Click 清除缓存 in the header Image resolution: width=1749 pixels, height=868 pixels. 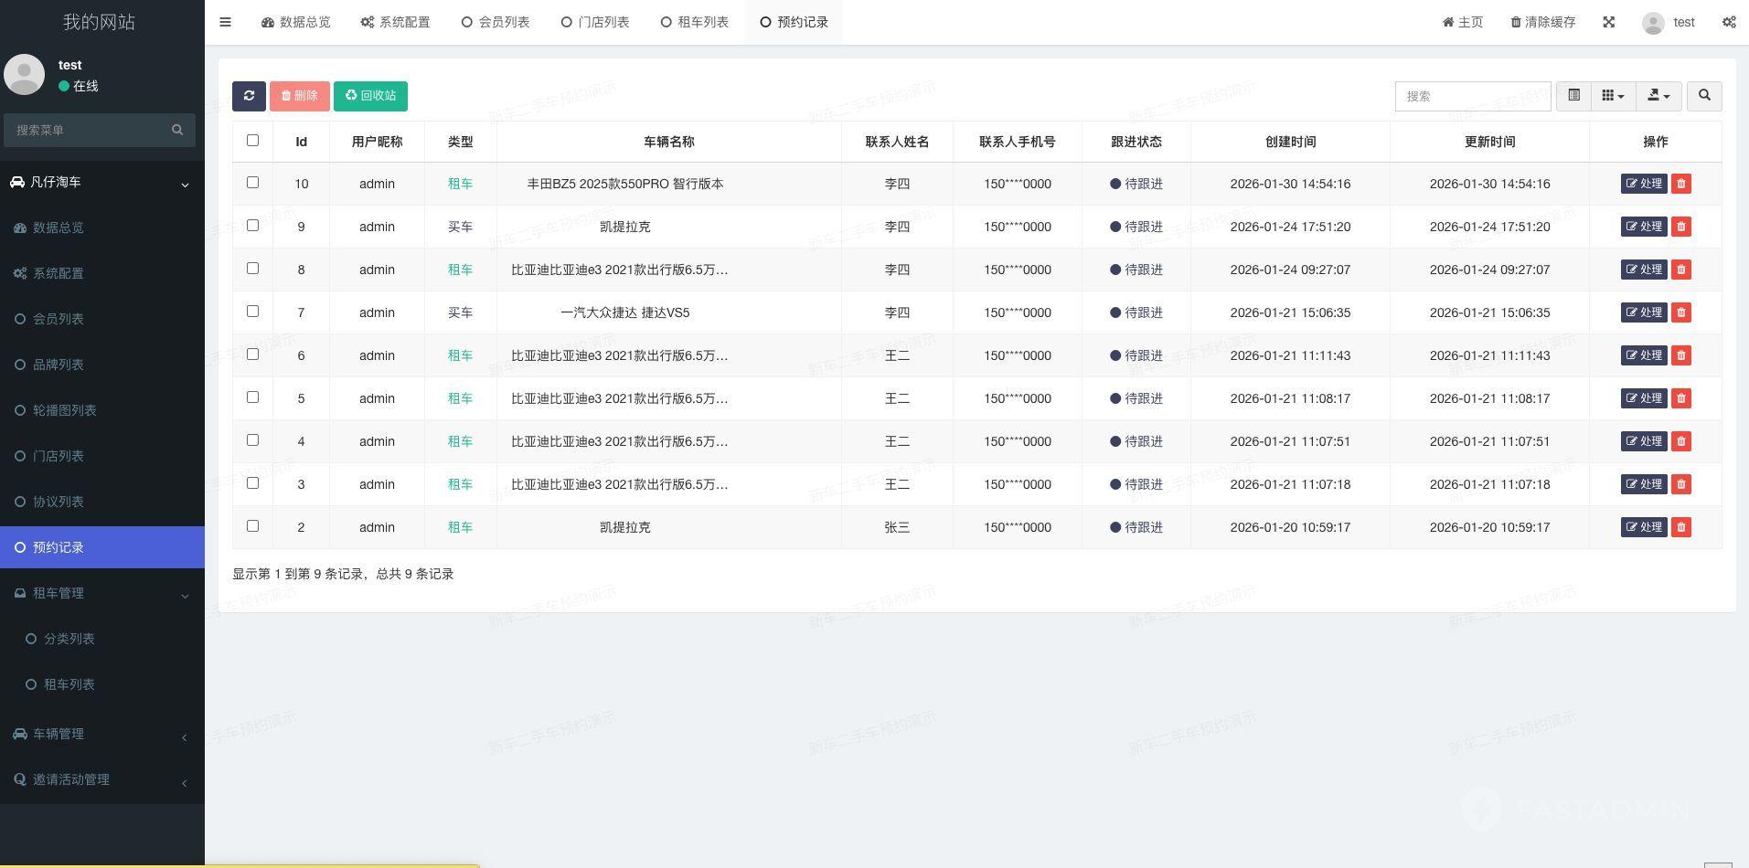coord(1543,22)
